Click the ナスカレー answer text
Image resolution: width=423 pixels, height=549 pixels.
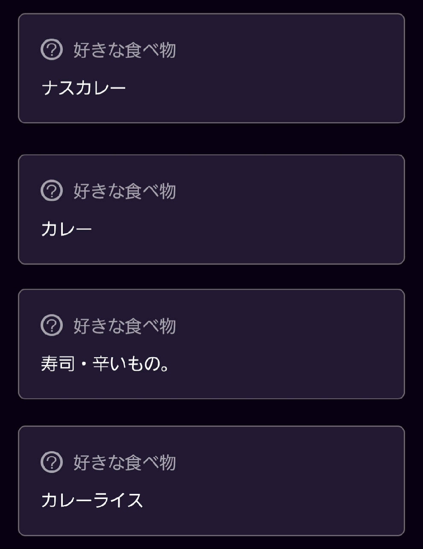pos(84,88)
